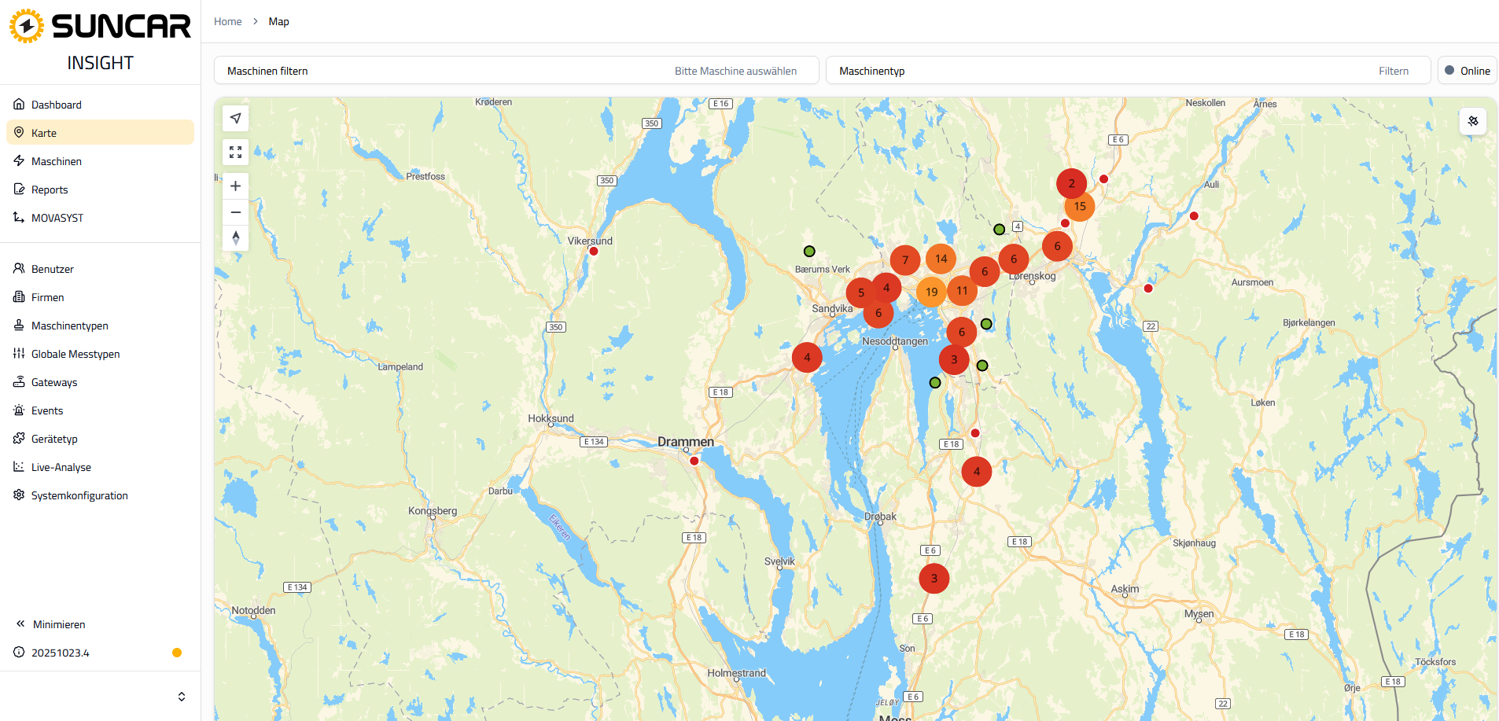Image resolution: width=1499 pixels, height=721 pixels.
Task: Zoom out on the map
Action: 235,212
